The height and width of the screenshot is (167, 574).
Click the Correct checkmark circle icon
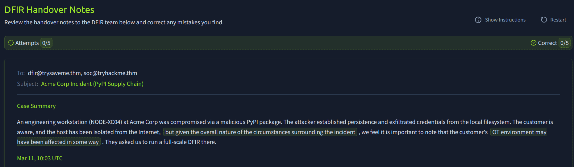533,43
